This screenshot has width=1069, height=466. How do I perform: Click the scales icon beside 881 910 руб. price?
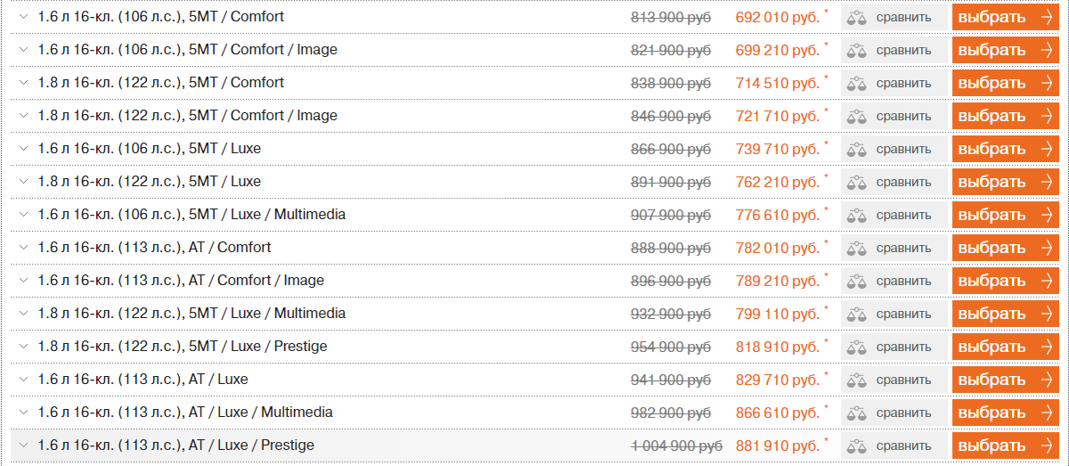857,446
